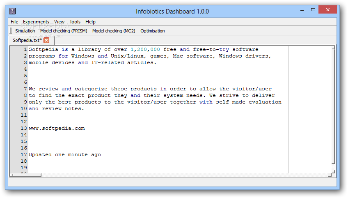Click the question-mark application icon in title bar

[12, 11]
